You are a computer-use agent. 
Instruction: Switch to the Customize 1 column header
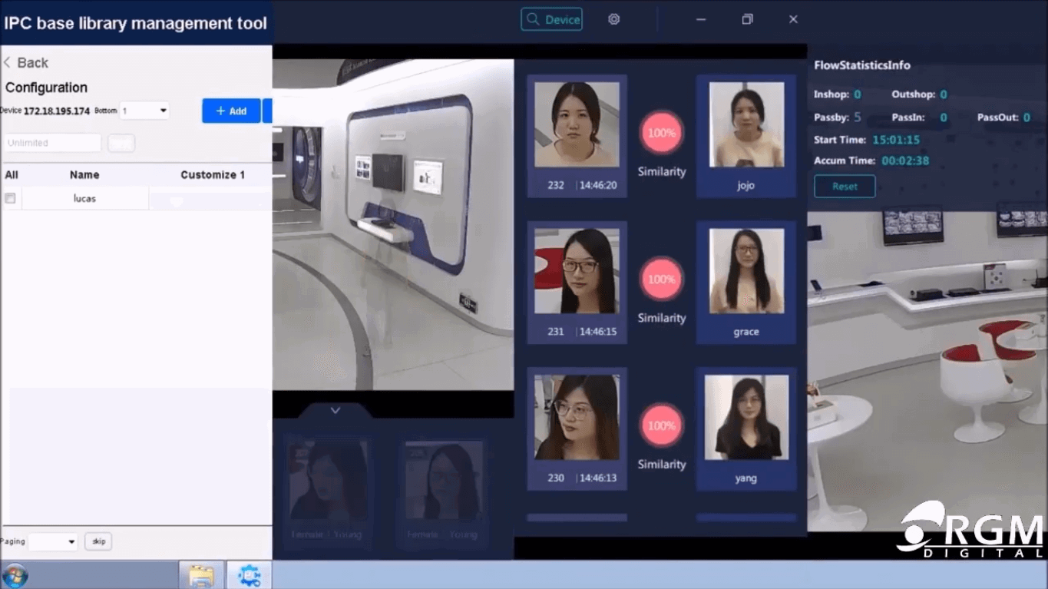click(x=213, y=174)
